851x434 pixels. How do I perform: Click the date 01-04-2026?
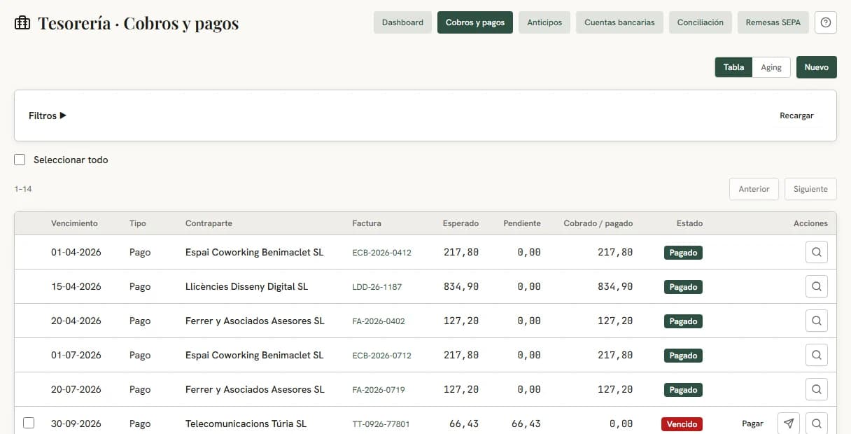tap(76, 252)
